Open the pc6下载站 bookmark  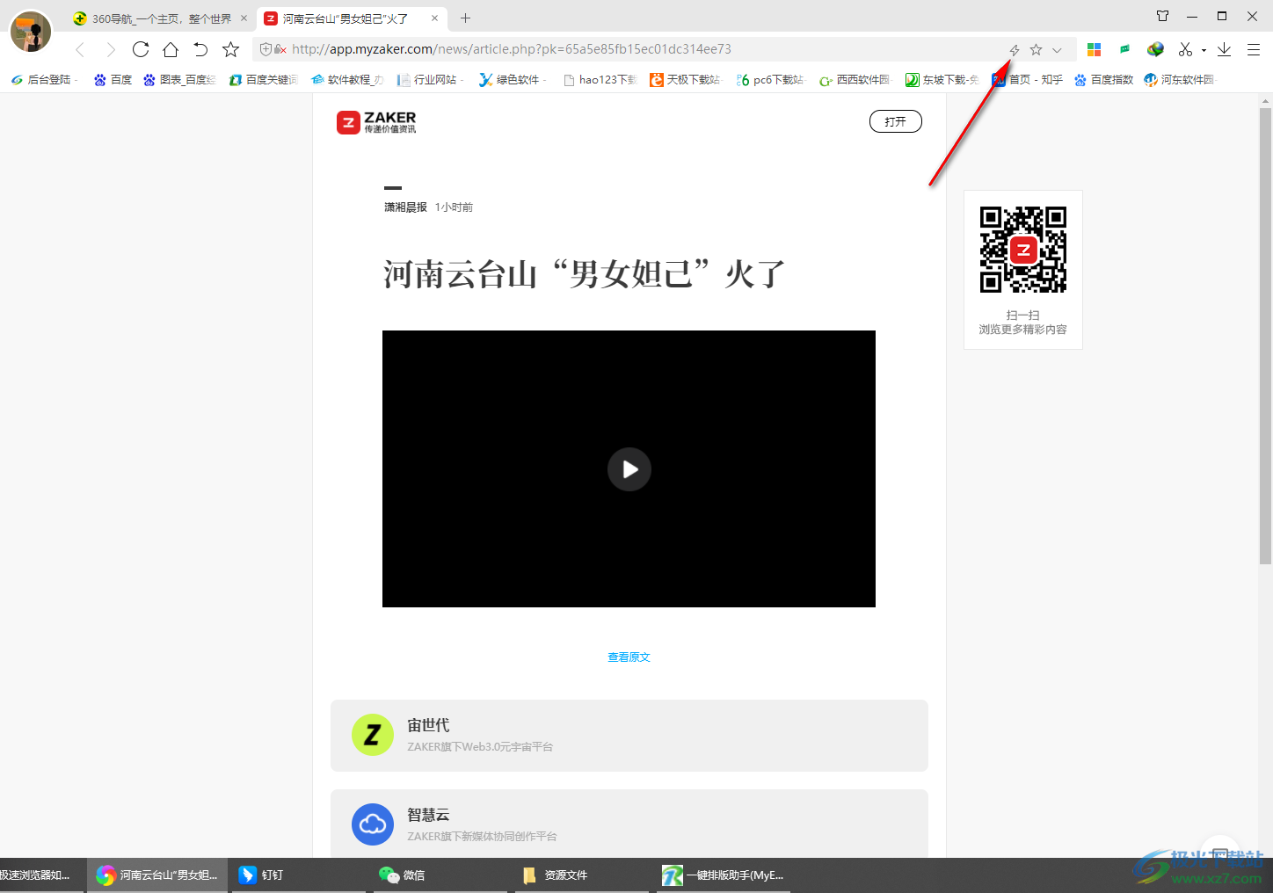[770, 80]
